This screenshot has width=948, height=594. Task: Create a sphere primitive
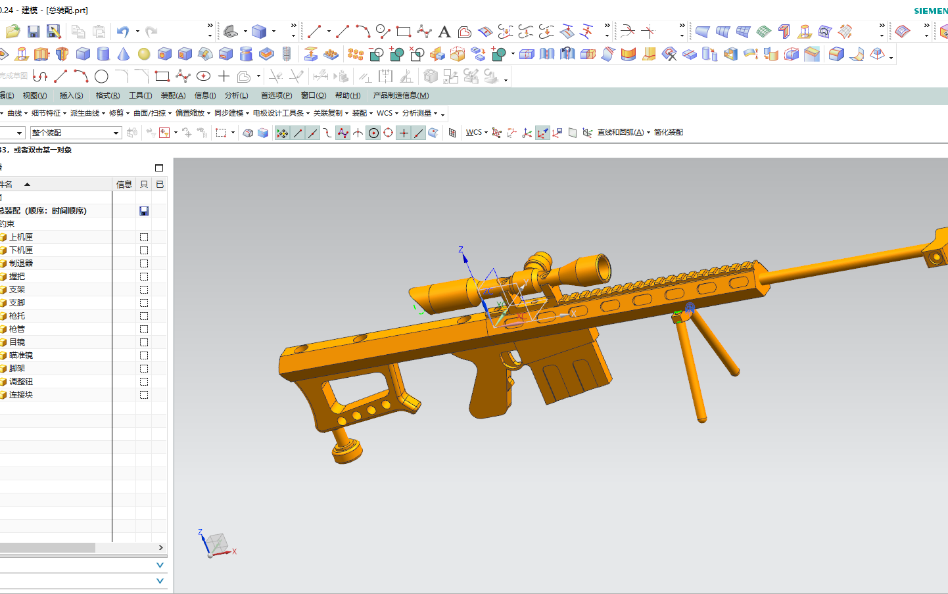click(x=144, y=54)
